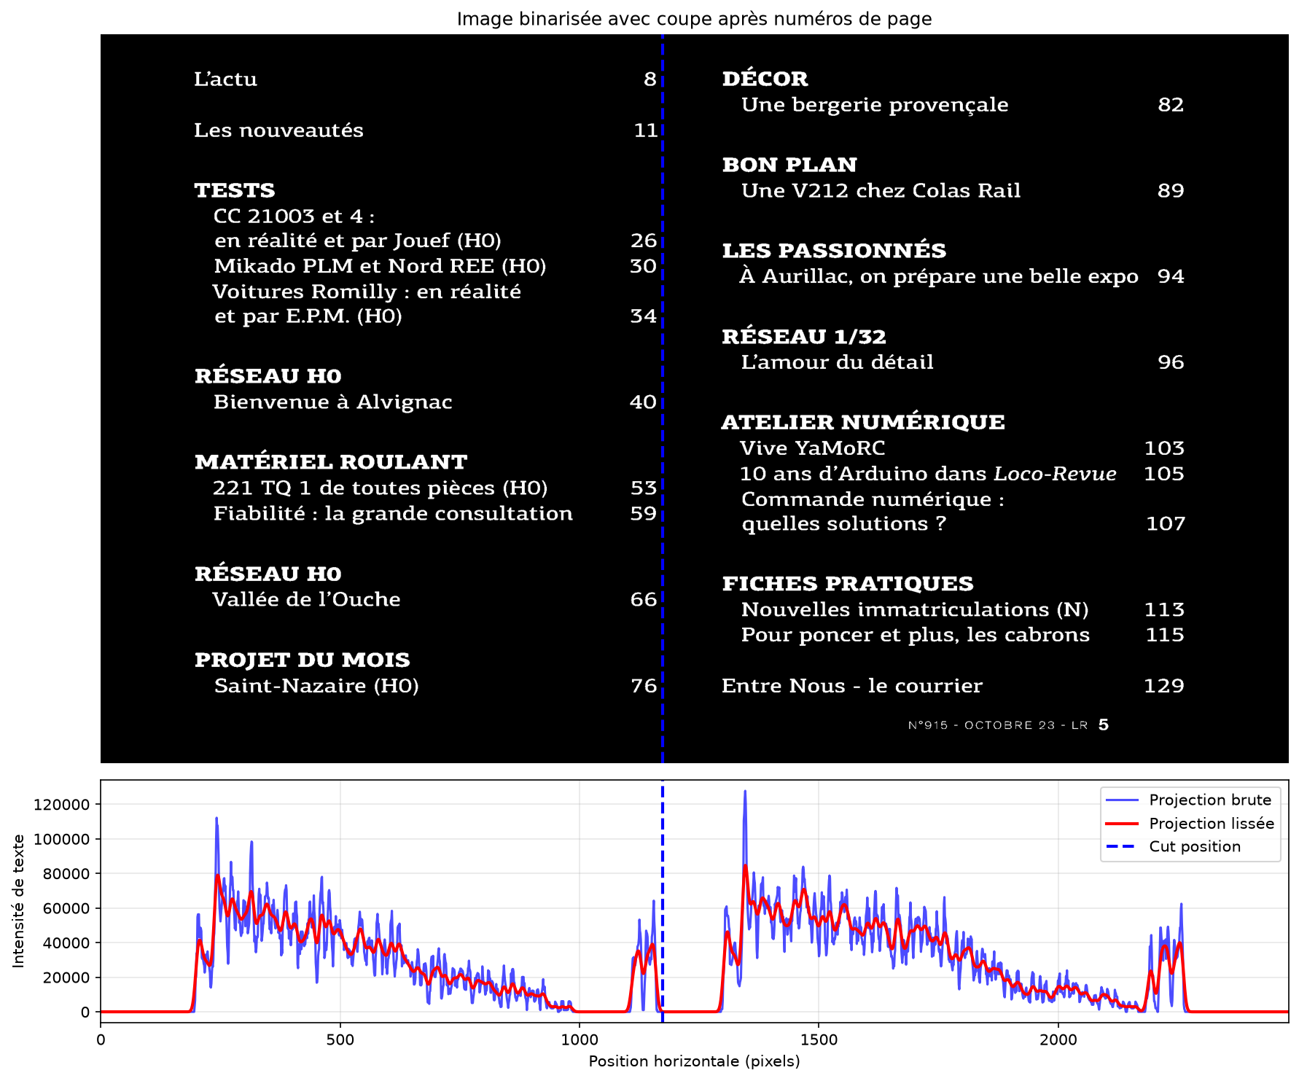Viewport: 1299px width, 1081px height.
Task: Select 'Fiabilité : la grande consultation' entry
Action: tap(393, 514)
